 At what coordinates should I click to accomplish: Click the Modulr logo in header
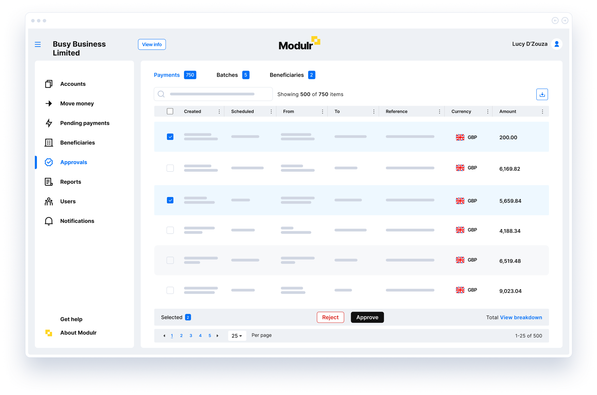[299, 43]
